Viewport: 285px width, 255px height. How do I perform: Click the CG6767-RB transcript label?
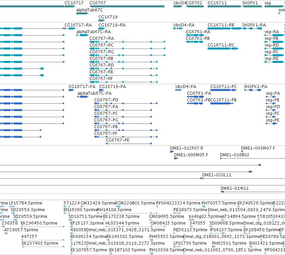101,59
